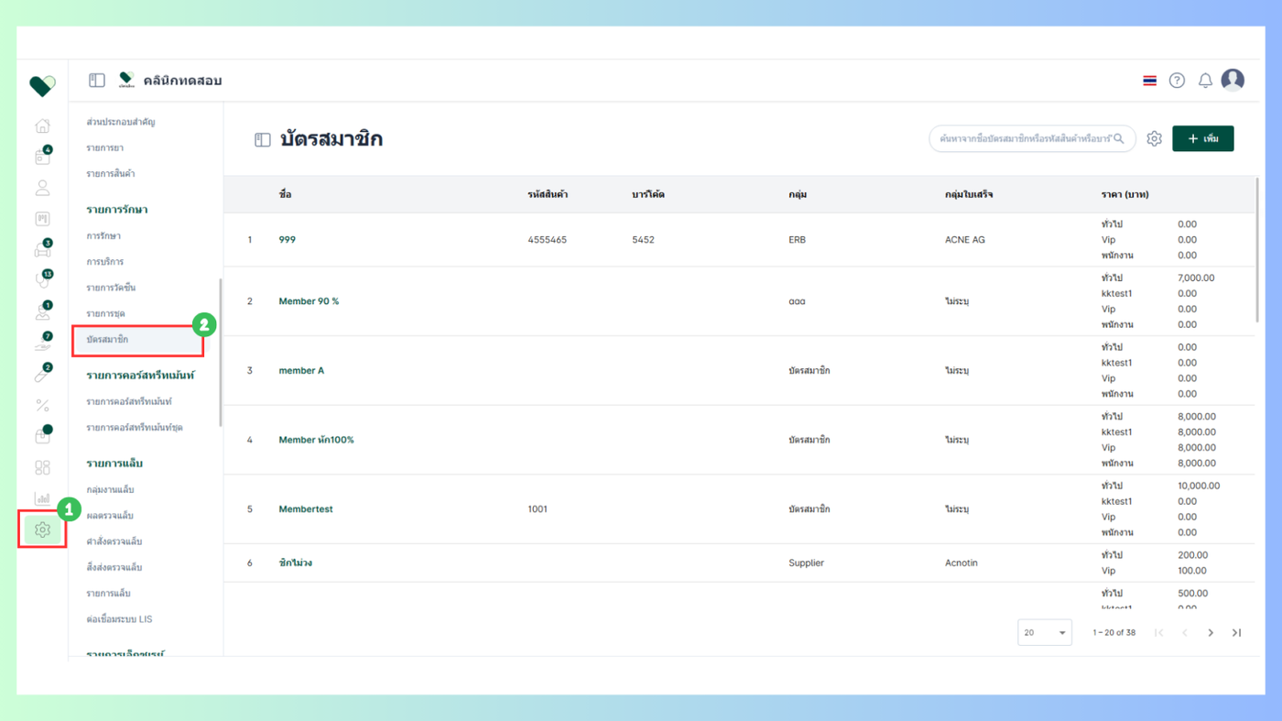Jump to the last page arrow
This screenshot has height=721, width=1282.
(x=1236, y=633)
